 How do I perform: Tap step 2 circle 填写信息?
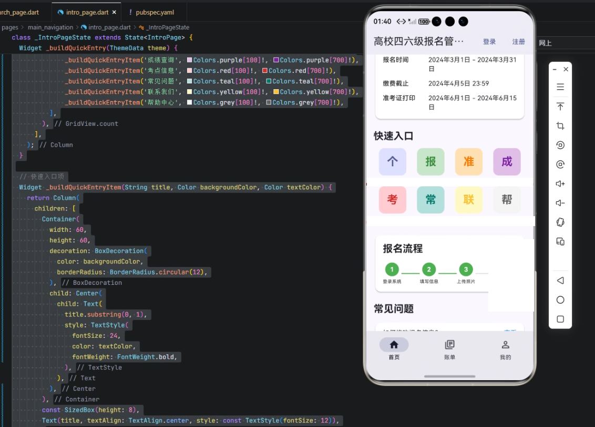tap(429, 270)
